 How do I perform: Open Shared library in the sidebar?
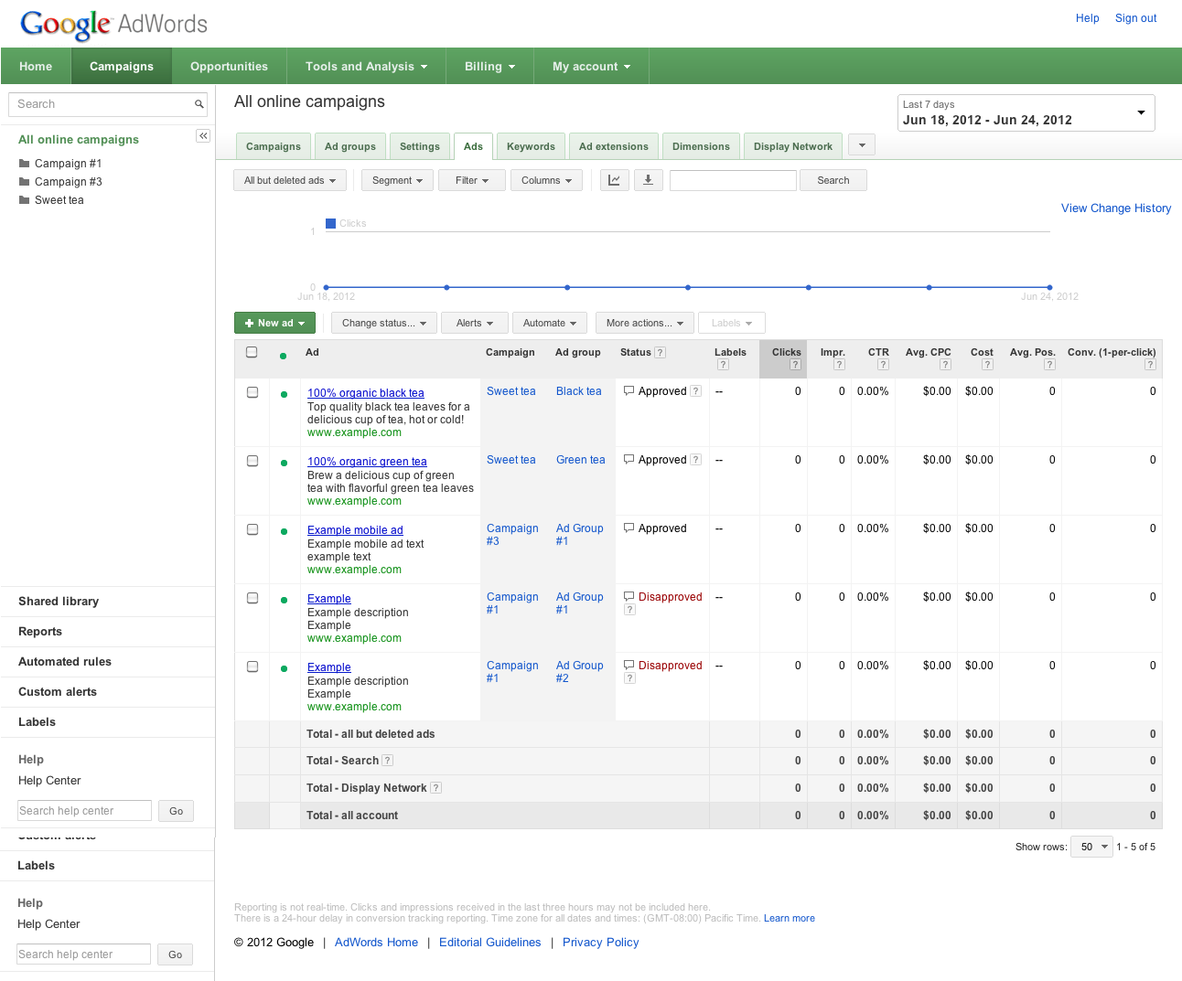tap(59, 602)
